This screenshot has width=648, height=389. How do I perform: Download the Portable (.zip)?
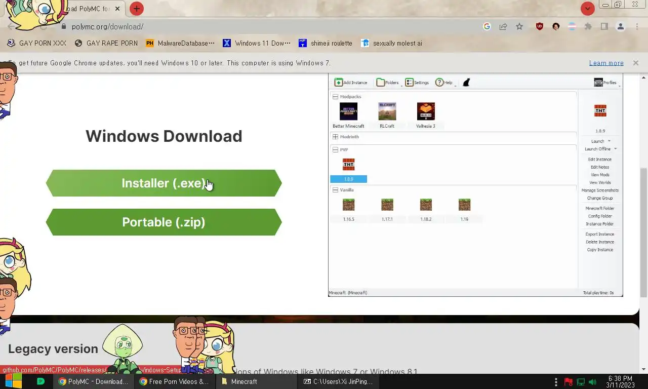click(x=164, y=222)
